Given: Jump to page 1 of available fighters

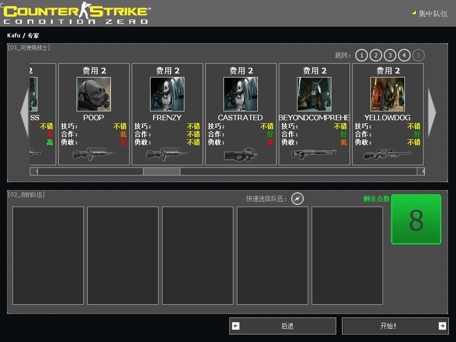Looking at the screenshot, I should (x=362, y=55).
